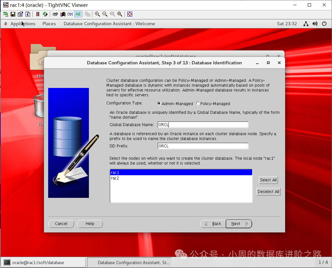Image resolution: width=332 pixels, height=268 pixels.
Task: Zoom out with minus magnifier icon
Action: (x=105, y=14)
